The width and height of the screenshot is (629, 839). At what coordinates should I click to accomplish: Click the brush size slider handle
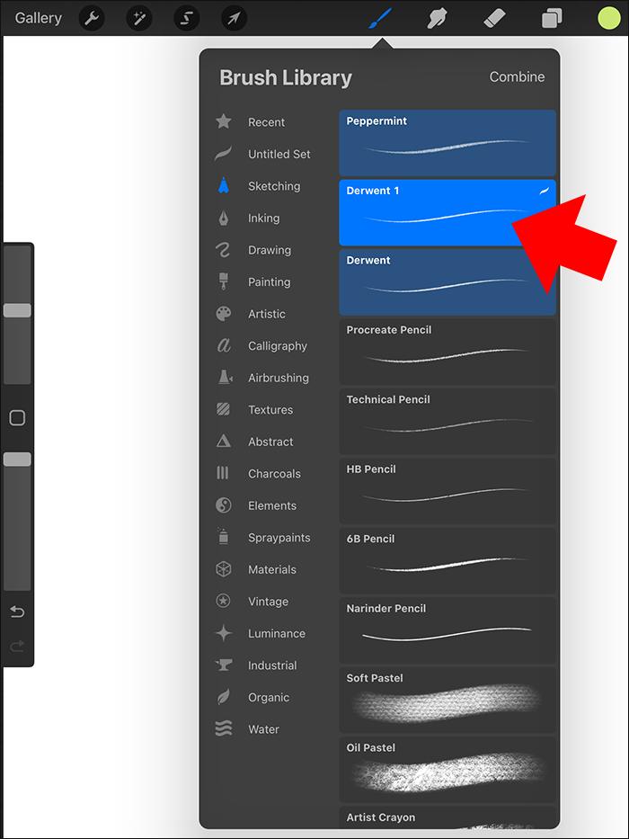pyautogui.click(x=17, y=310)
